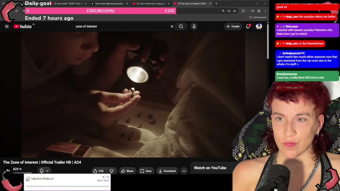Open the browser zoom magnifier icon

tap(223, 11)
